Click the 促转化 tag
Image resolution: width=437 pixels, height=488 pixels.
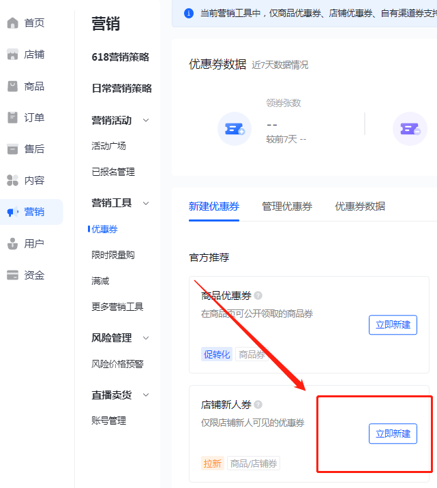point(217,354)
